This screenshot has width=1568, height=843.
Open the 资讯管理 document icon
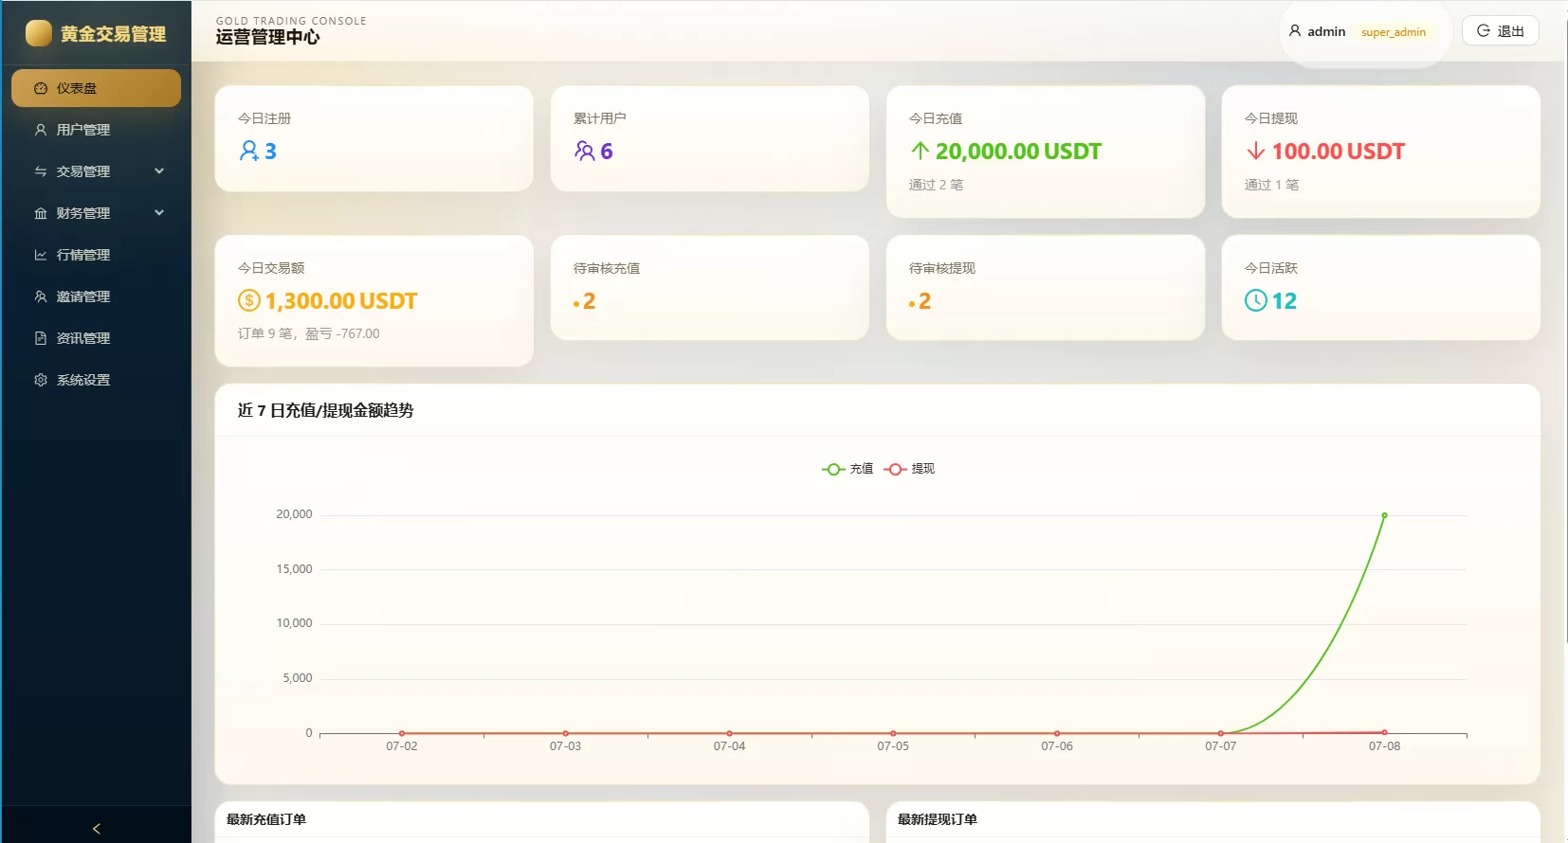click(x=41, y=338)
